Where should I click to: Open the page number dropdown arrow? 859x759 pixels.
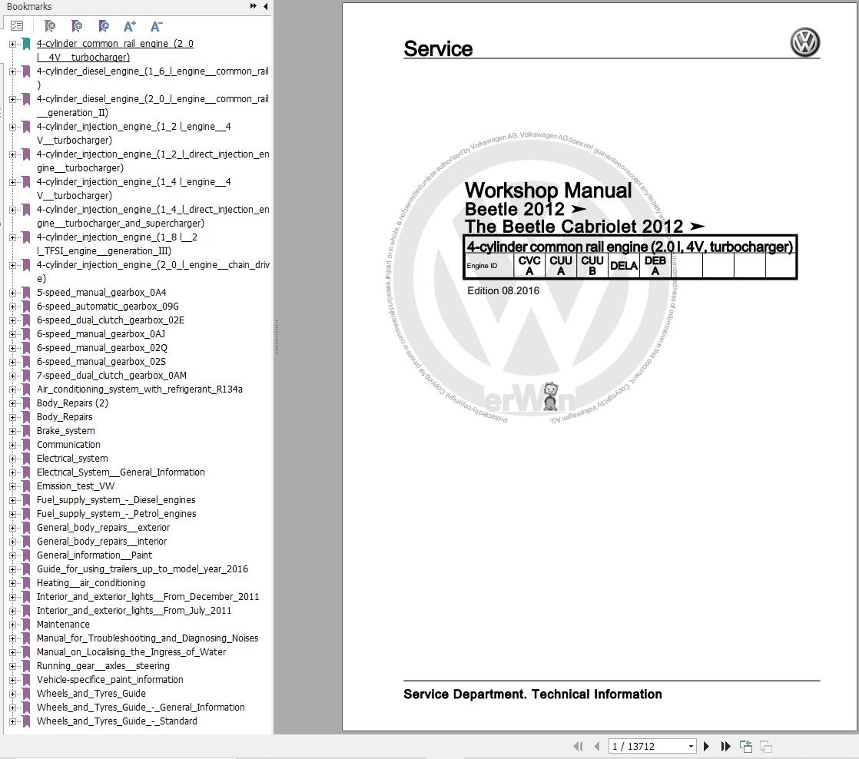(691, 745)
